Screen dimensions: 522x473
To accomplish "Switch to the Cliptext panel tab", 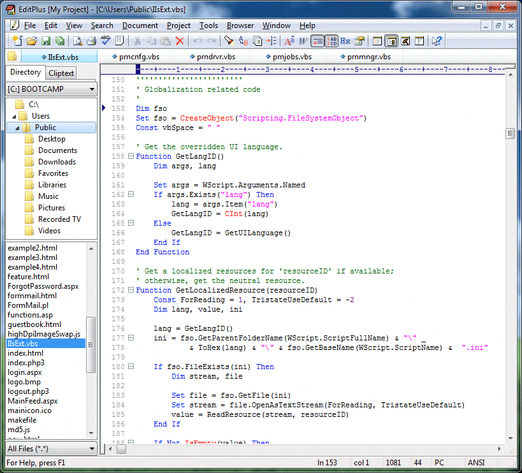I will coord(61,73).
